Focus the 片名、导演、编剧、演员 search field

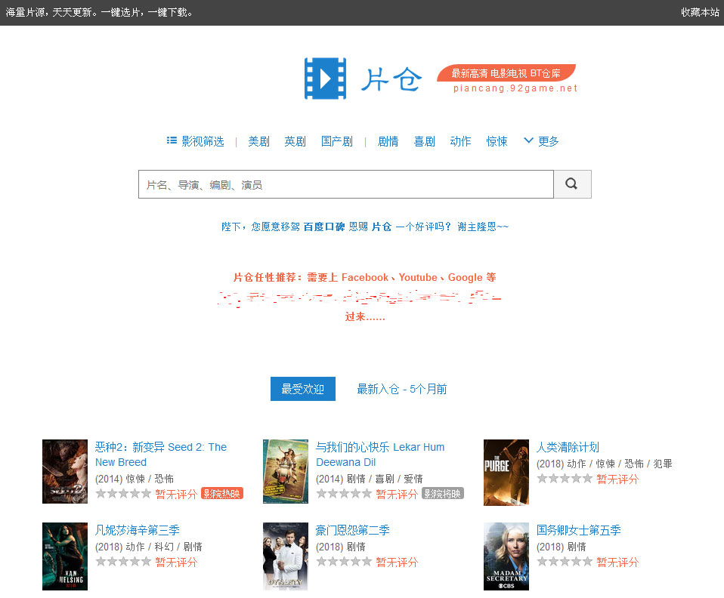tap(346, 184)
